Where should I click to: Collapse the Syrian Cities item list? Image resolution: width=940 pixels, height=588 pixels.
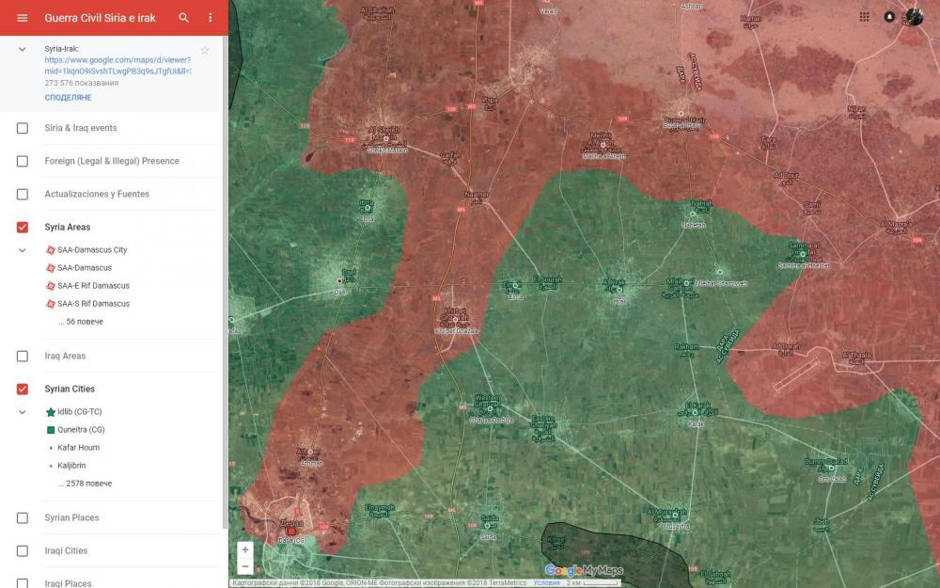click(x=23, y=412)
